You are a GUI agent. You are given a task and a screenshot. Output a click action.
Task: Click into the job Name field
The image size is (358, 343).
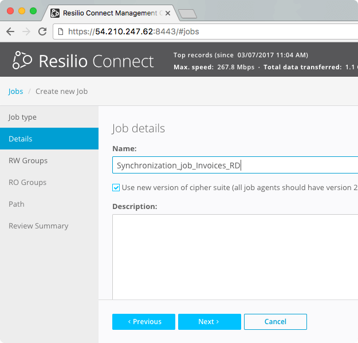tap(235, 165)
